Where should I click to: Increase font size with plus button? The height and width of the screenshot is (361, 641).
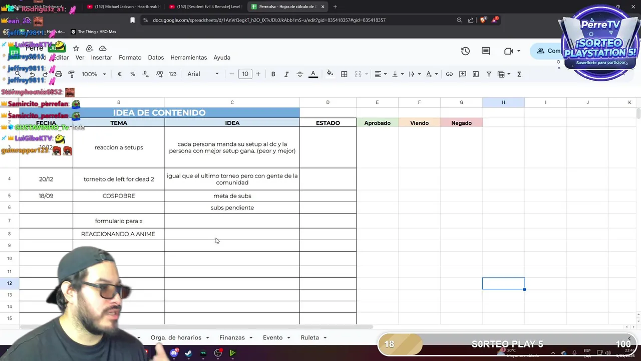[x=258, y=74]
